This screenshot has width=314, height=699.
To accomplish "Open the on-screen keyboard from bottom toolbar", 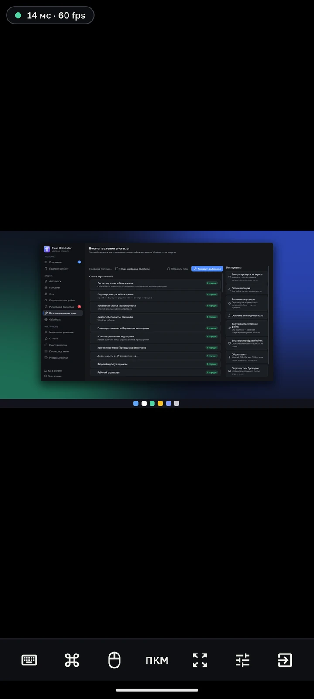I will click(29, 660).
